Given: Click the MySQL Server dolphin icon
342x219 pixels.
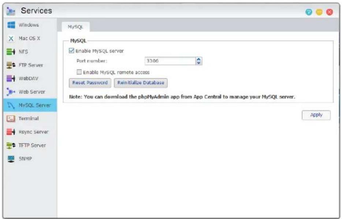Looking at the screenshot, I should click(x=11, y=105).
